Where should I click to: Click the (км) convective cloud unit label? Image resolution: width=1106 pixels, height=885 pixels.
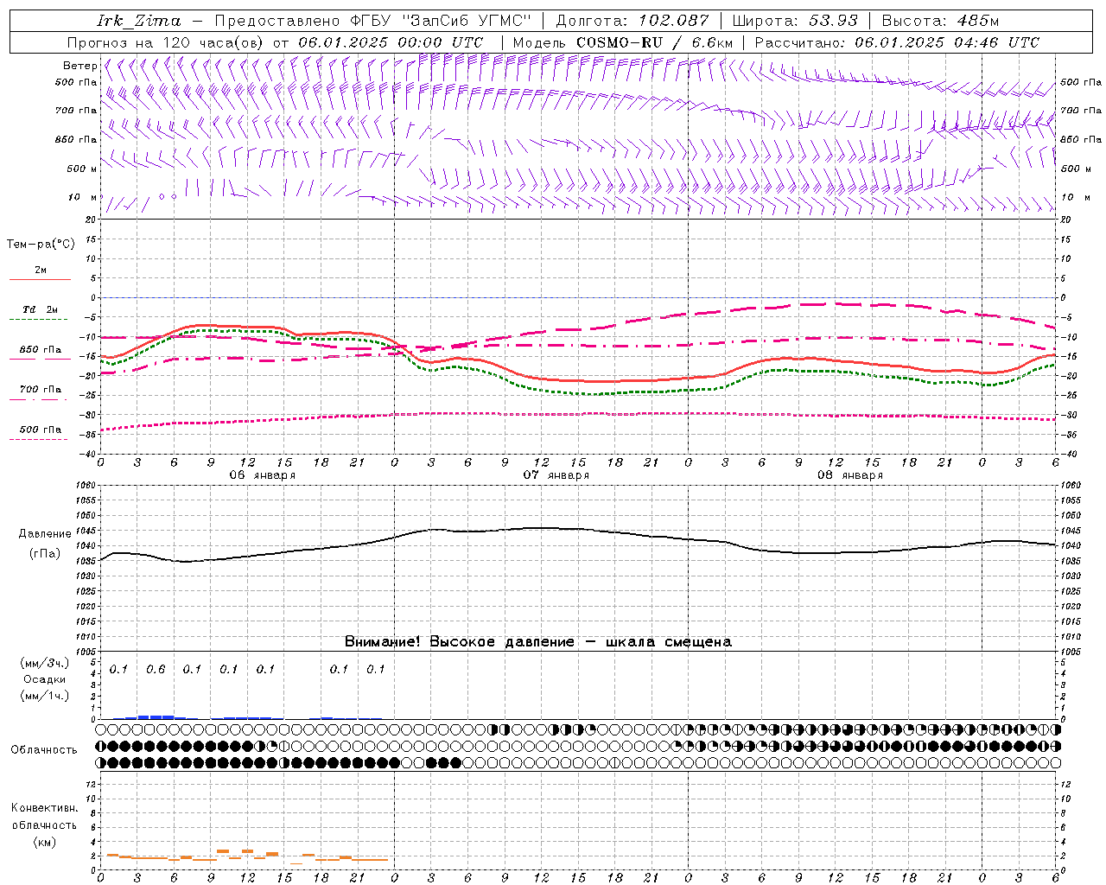(x=45, y=842)
